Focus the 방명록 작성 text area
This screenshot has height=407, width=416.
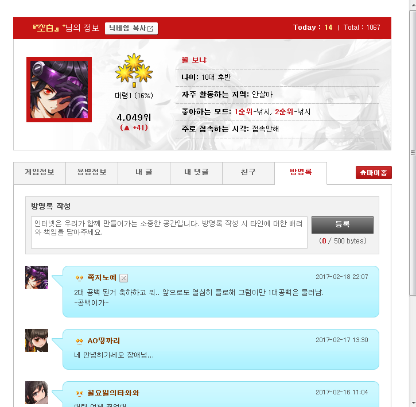tap(169, 232)
